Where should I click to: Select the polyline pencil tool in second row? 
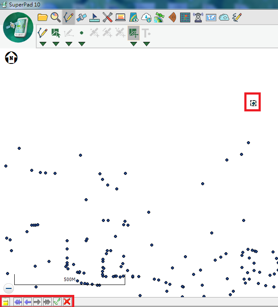[42, 32]
